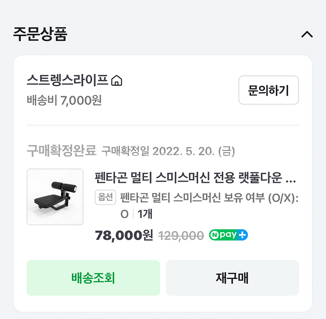The width and height of the screenshot is (326, 319).
Task: Click the blue plus symbol on the Npay badge
Action: pos(243,235)
